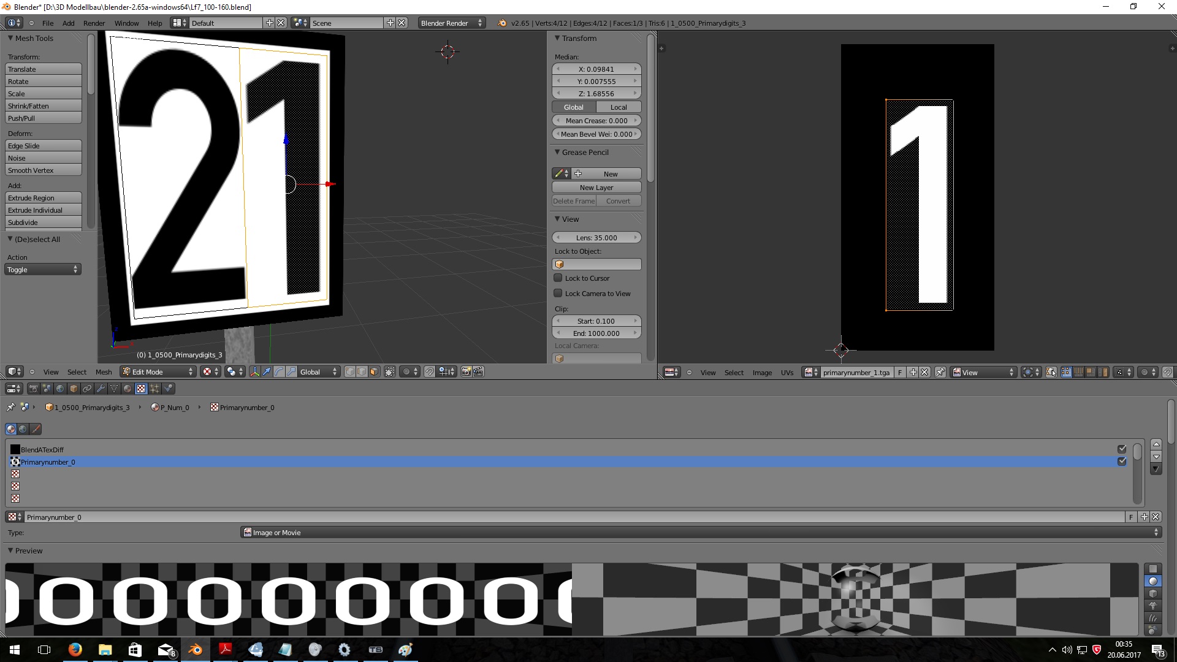The height and width of the screenshot is (662, 1177).
Task: Open the Material properties tab (sphere icon)
Action: tap(128, 389)
